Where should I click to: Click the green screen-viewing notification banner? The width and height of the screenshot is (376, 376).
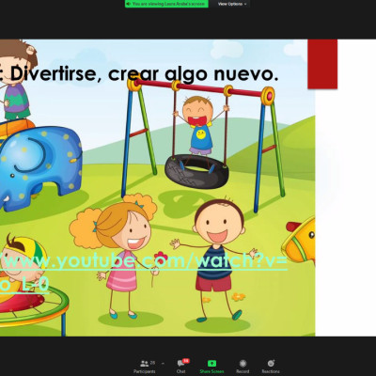166,4
